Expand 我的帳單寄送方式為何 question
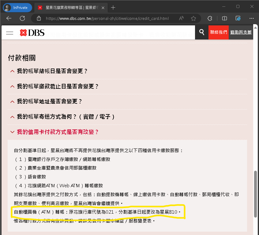259x235 pixels. (x=66, y=117)
